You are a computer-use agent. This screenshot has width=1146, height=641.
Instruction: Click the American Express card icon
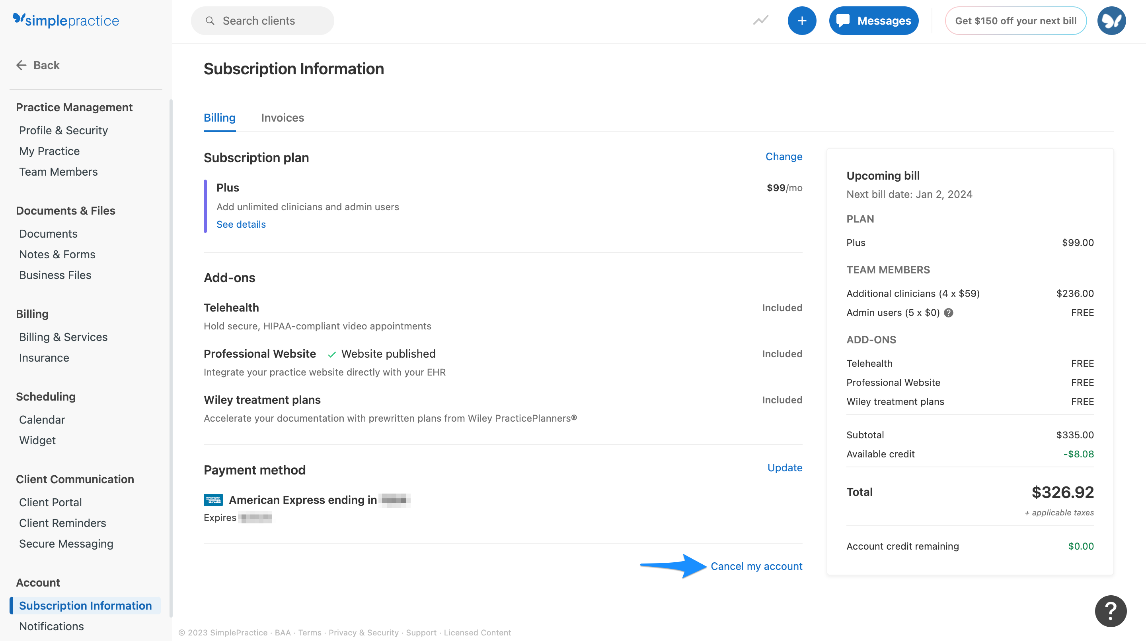213,500
